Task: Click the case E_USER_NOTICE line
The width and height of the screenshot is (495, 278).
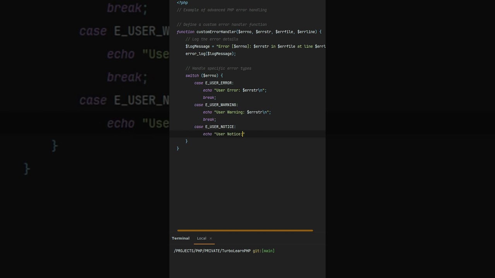Action: (215, 127)
